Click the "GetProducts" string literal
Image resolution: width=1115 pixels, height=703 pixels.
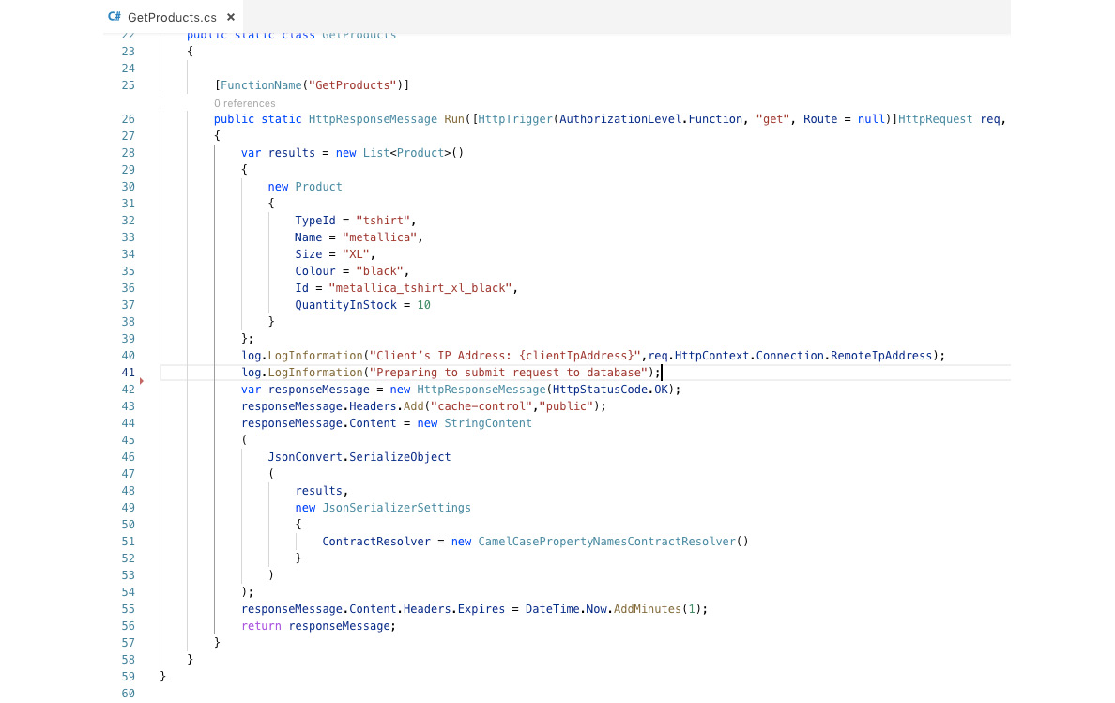click(x=352, y=85)
